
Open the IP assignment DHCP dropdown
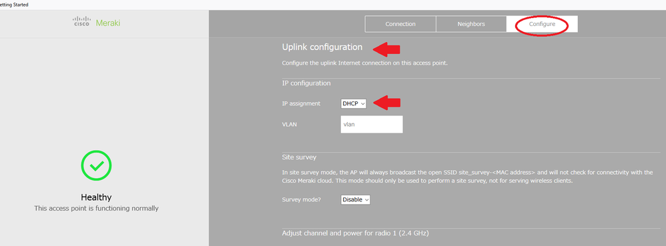click(x=354, y=103)
